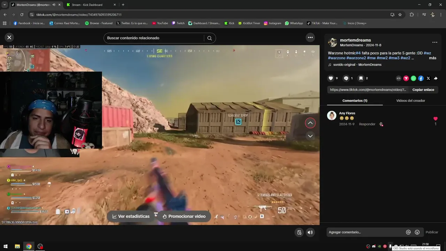Open the emoji picker icon
The height and width of the screenshot is (251, 446).
pos(417,232)
